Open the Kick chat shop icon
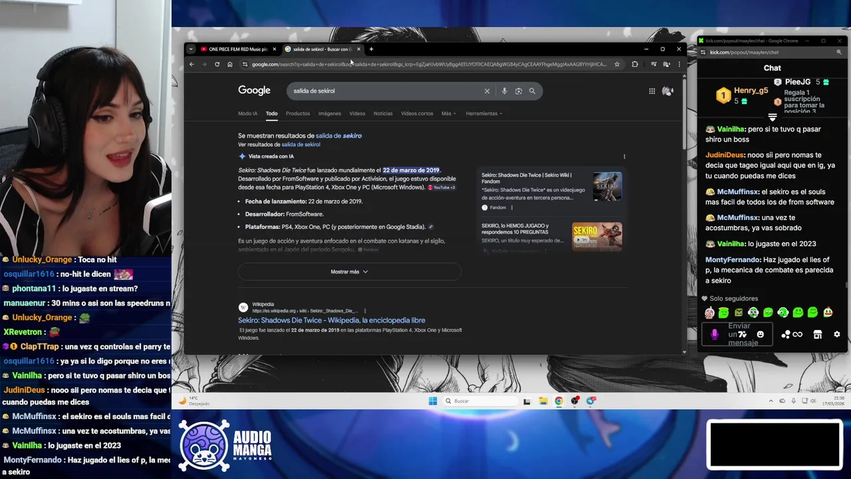 (818, 335)
